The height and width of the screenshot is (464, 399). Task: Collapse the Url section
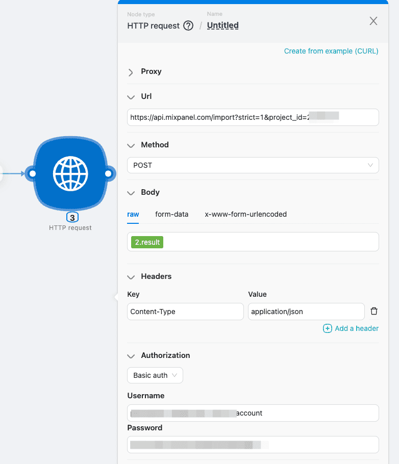pos(131,97)
